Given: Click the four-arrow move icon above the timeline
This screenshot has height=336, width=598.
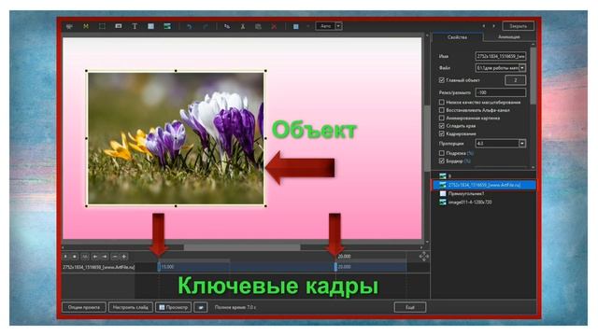Looking at the screenshot, I should pyautogui.click(x=423, y=257).
